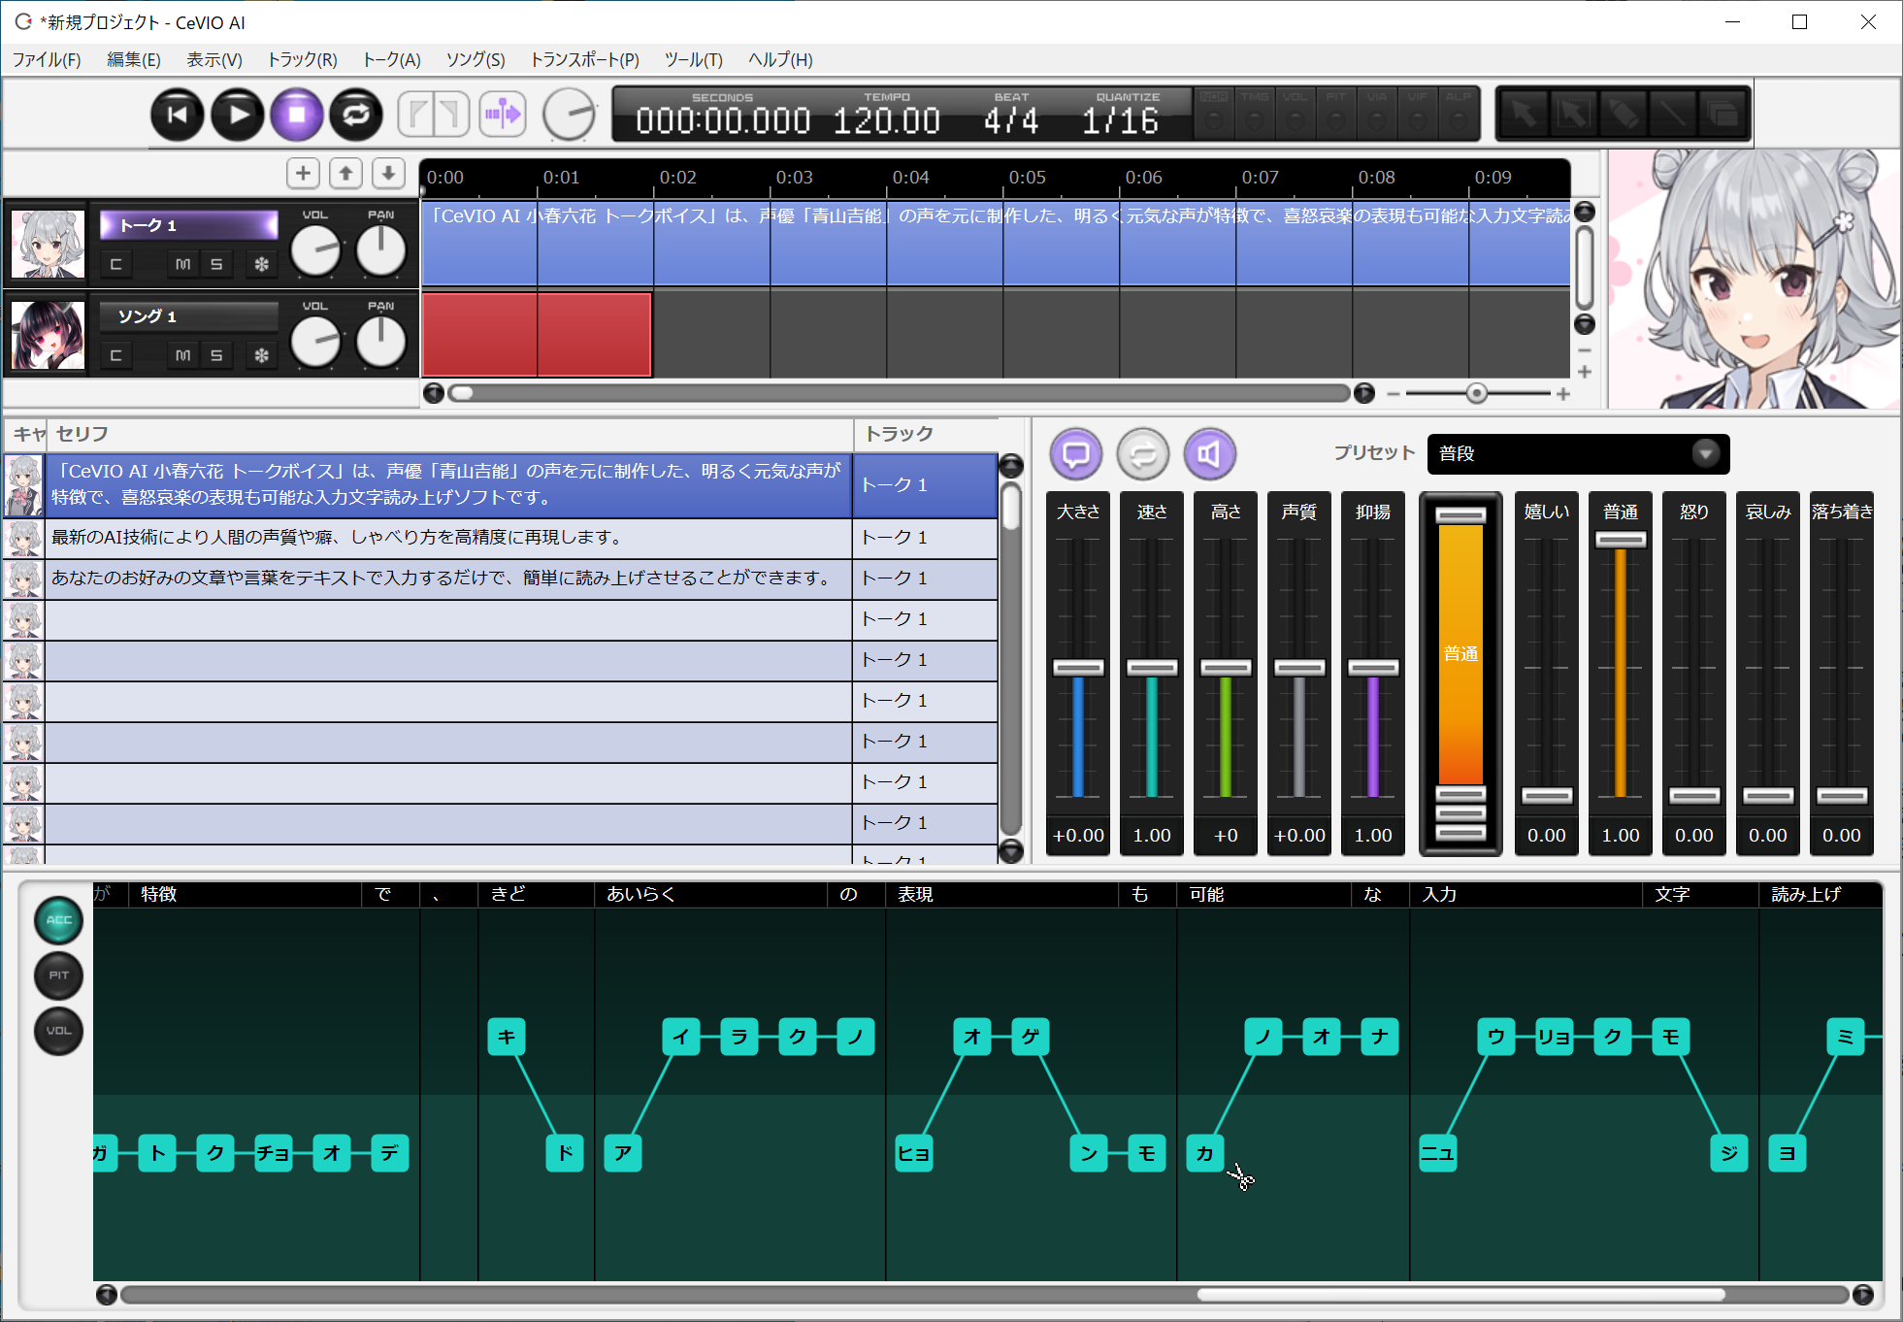Click the red ソング 1 clip in timeline
The image size is (1903, 1322).
tap(537, 334)
